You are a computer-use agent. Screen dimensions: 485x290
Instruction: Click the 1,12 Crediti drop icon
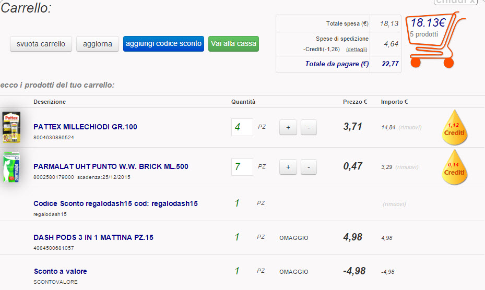point(454,127)
